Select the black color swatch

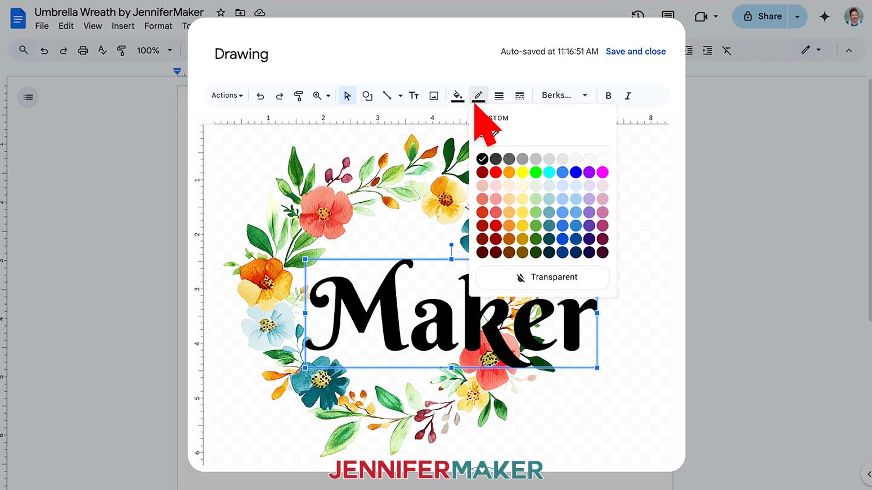click(x=482, y=158)
